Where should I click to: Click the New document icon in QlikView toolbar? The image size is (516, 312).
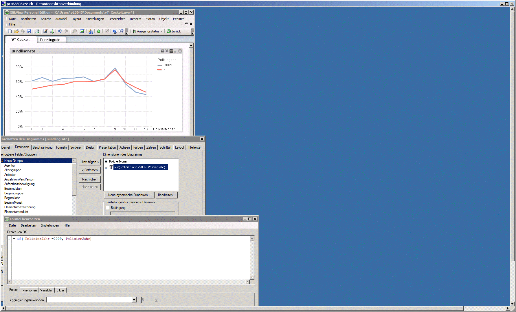pos(10,31)
